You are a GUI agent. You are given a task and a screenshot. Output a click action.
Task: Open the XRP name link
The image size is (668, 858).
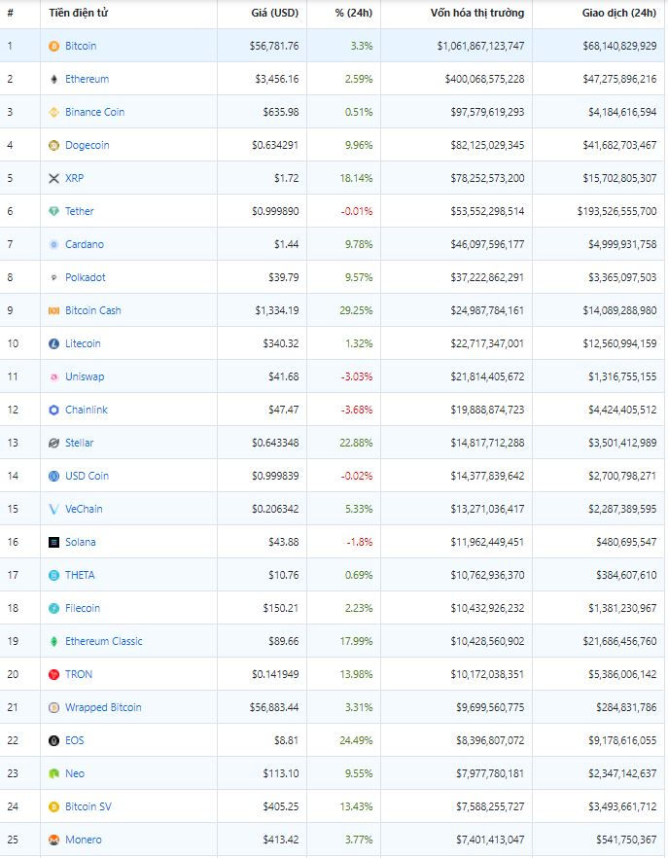[x=75, y=178]
